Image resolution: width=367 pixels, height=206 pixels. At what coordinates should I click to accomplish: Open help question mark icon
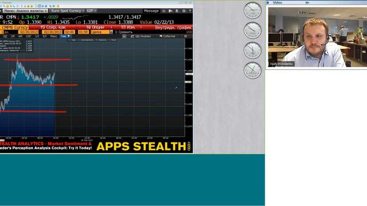[x=190, y=11]
